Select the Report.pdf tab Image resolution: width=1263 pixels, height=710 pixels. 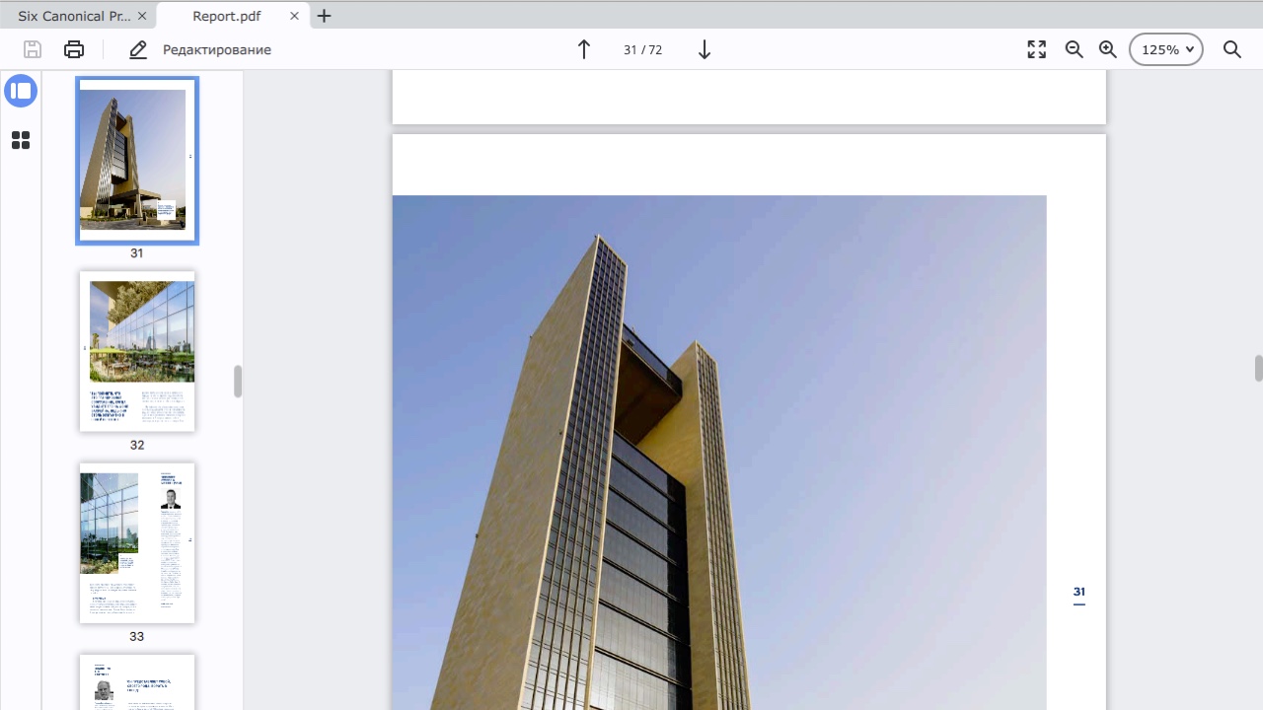tap(226, 16)
